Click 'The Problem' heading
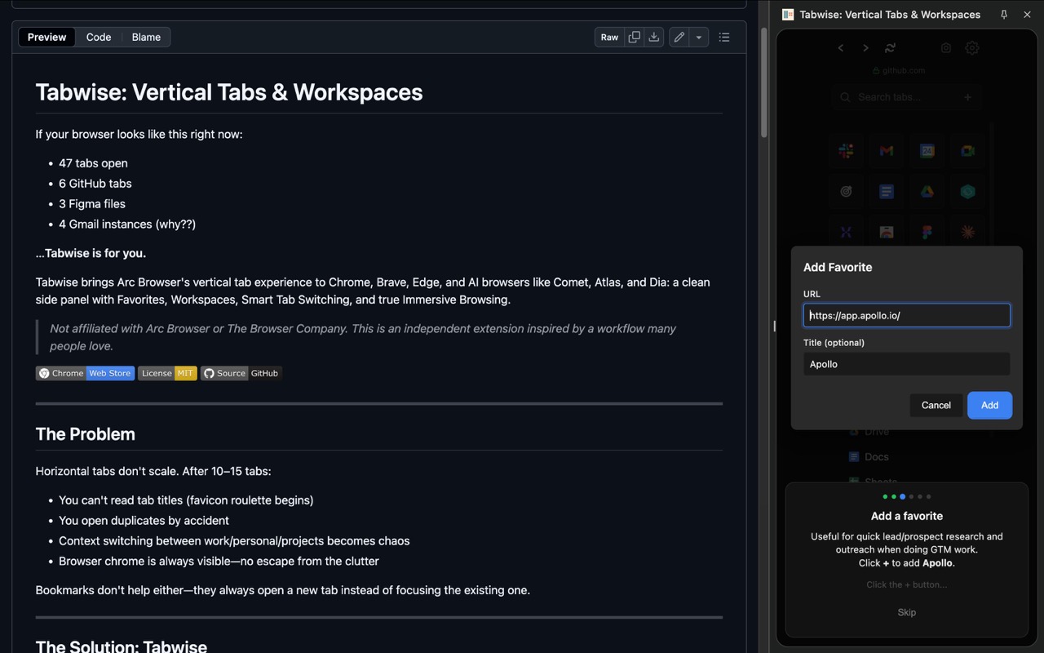This screenshot has width=1044, height=653. (86, 434)
